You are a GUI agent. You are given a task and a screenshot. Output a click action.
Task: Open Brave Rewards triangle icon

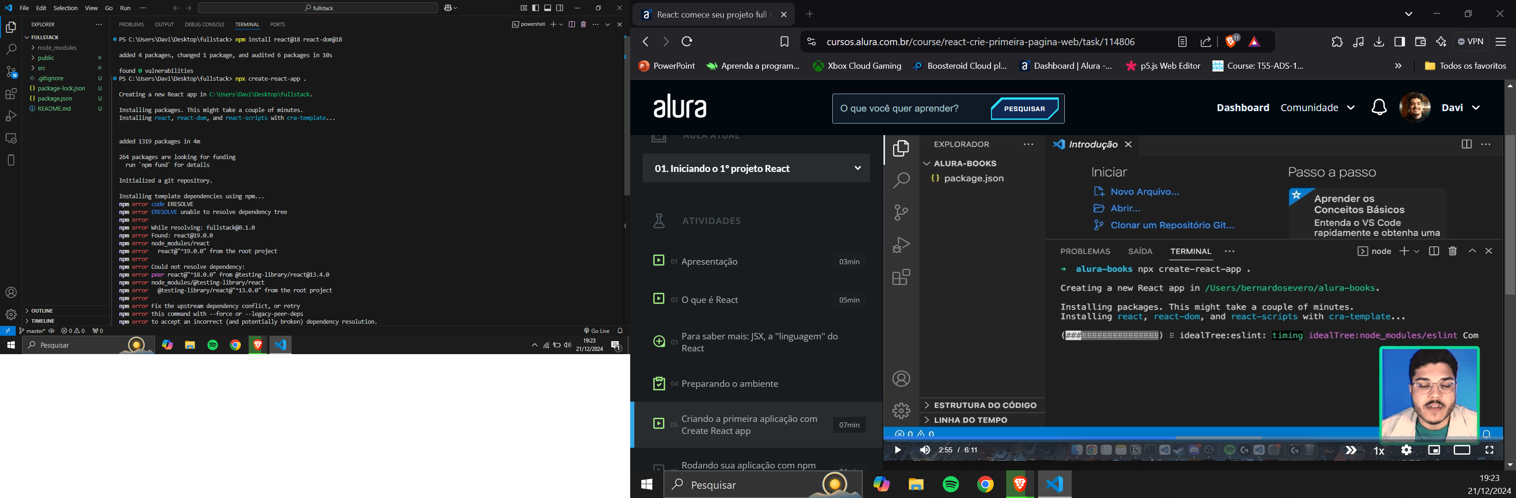coord(1254,42)
